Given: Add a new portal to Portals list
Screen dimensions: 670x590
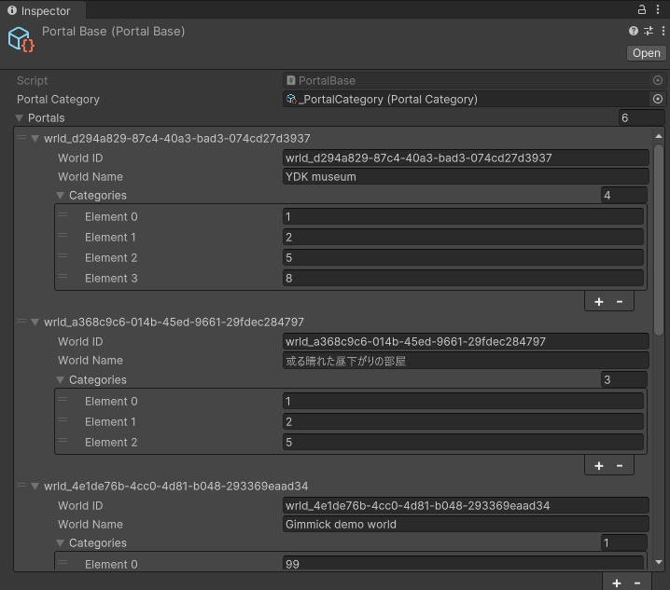Looking at the screenshot, I should tap(617, 583).
